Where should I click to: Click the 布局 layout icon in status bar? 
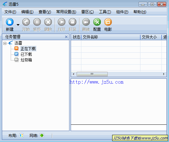pyautogui.click(x=21, y=135)
